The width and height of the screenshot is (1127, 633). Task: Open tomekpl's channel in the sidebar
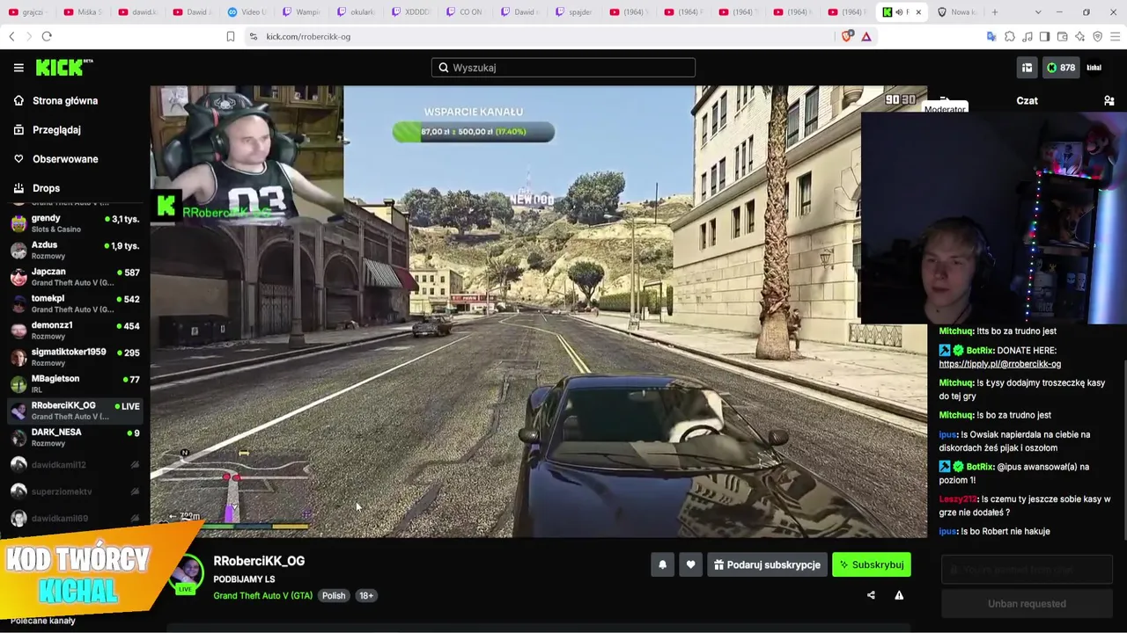75,303
